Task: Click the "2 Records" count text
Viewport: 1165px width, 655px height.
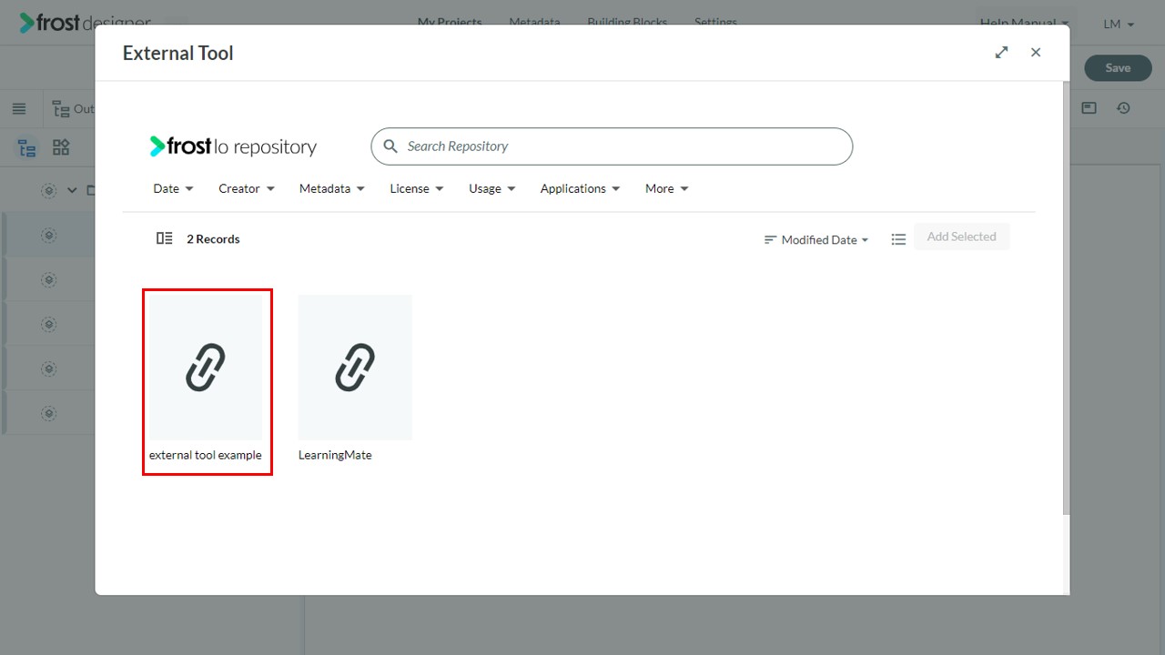Action: 213,239
